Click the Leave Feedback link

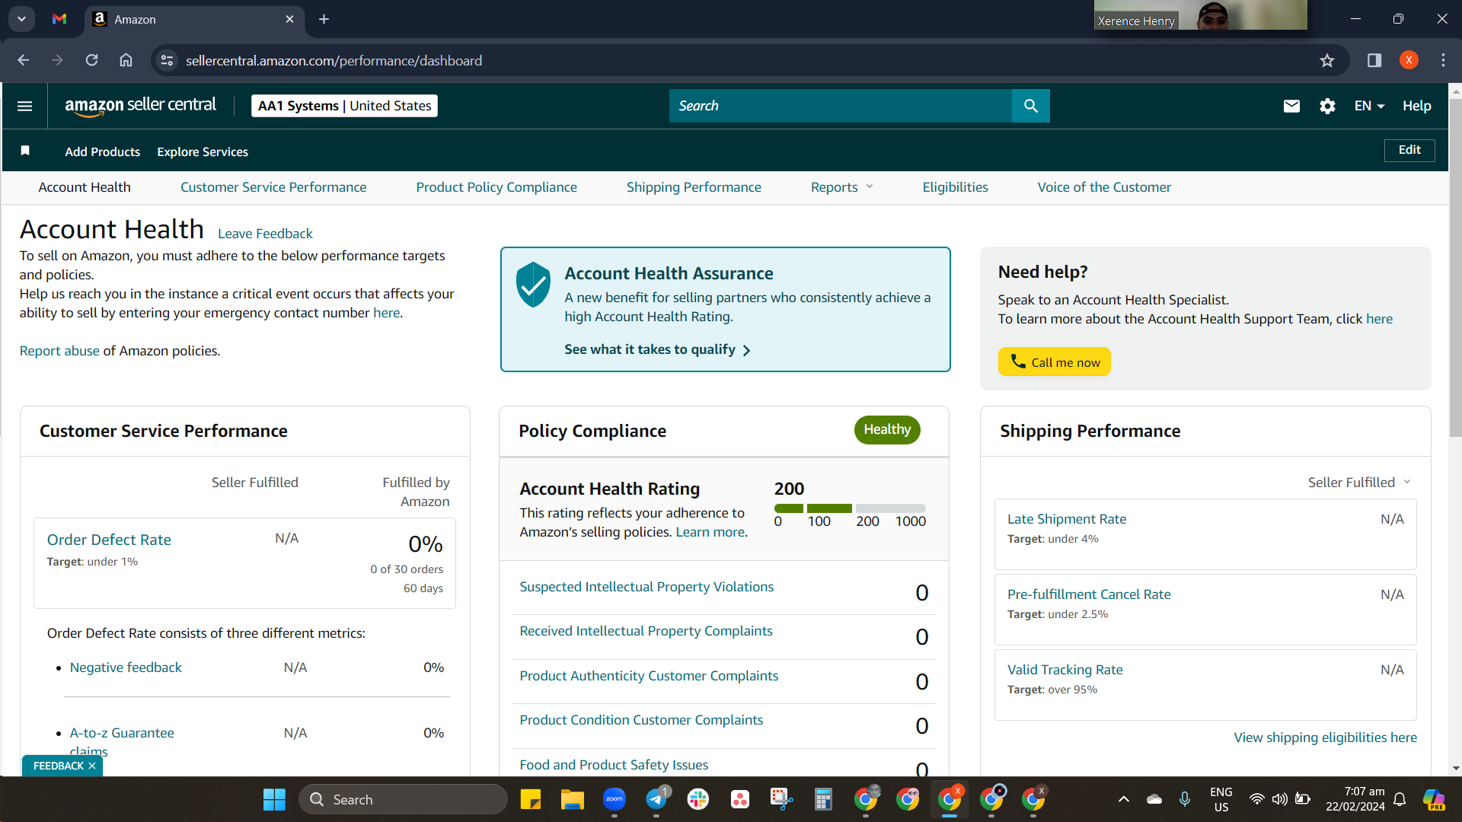pos(265,234)
